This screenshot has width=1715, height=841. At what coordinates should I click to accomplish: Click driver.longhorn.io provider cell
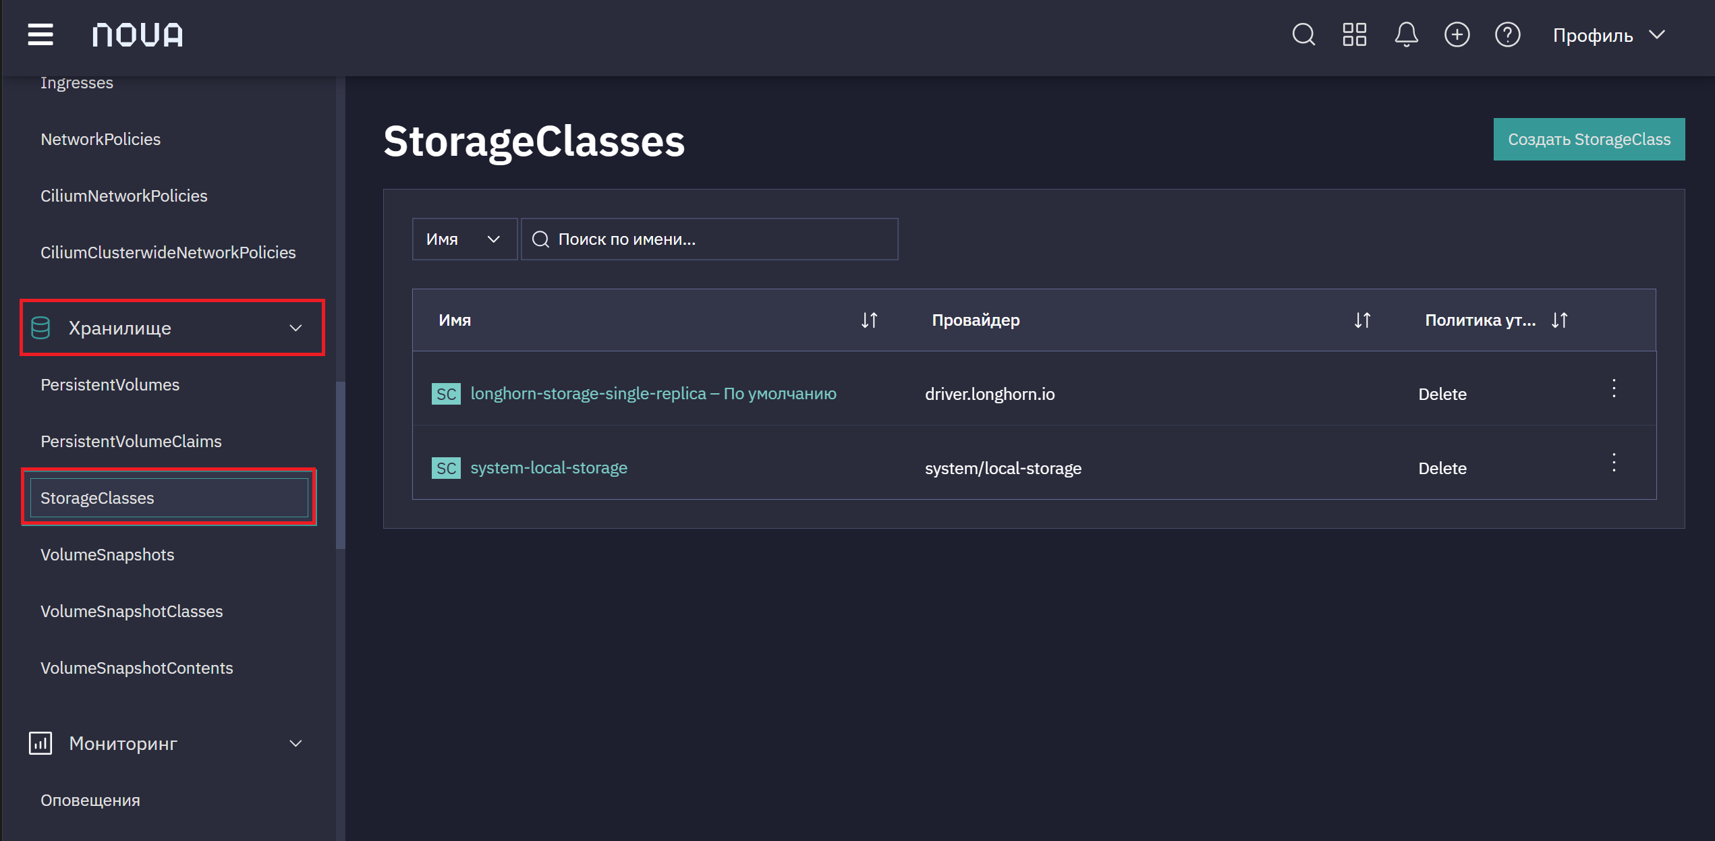(x=990, y=394)
